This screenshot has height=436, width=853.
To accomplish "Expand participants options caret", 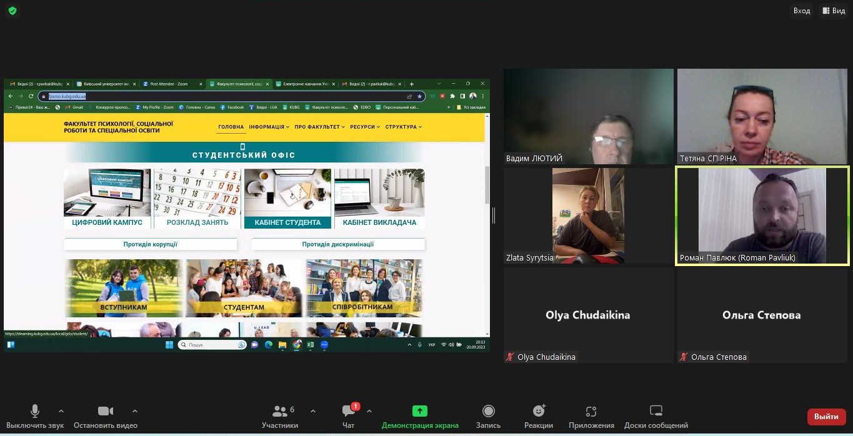I will tap(313, 411).
